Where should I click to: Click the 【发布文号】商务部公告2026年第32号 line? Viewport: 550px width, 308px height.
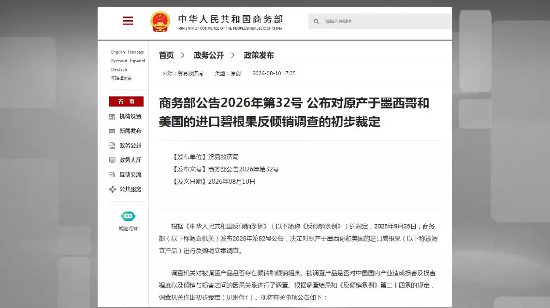225,169
